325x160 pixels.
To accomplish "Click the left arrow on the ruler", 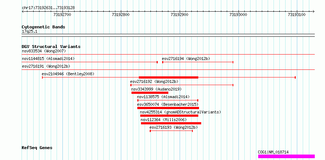I will pyautogui.click(x=23, y=12).
